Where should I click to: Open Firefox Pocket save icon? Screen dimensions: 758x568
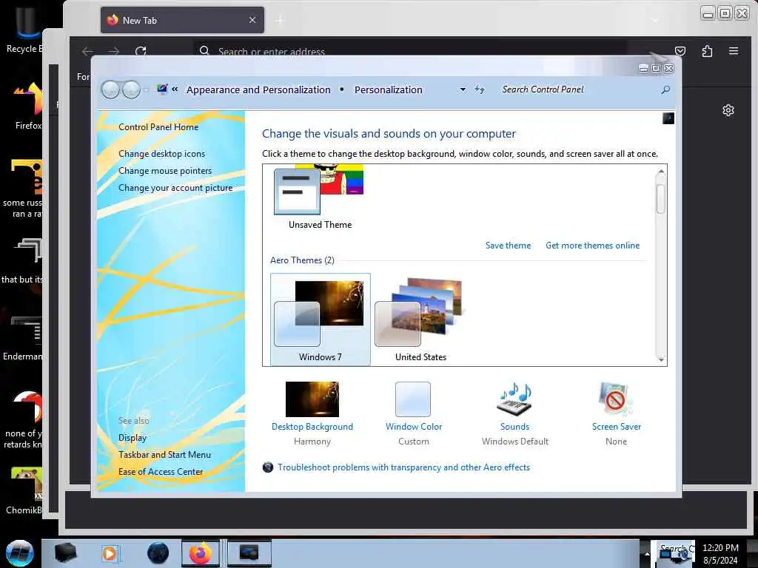pyautogui.click(x=680, y=51)
